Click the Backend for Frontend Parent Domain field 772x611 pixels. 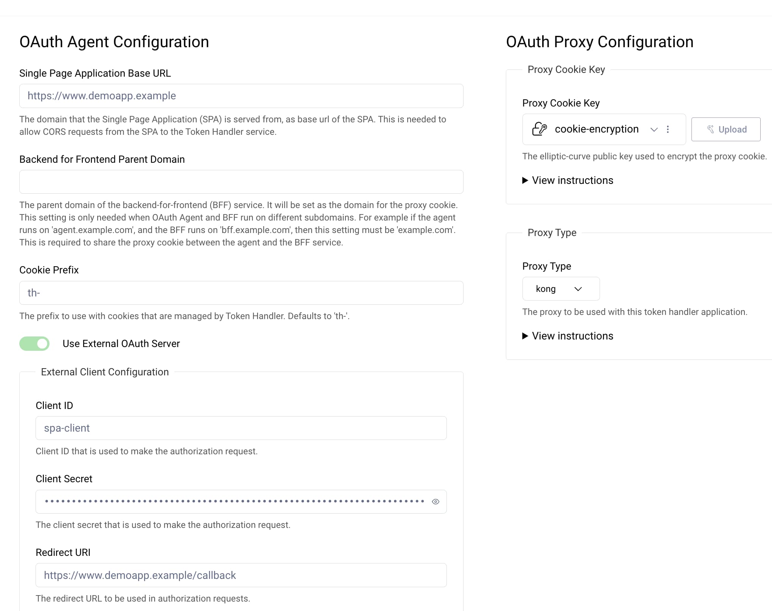pos(241,182)
